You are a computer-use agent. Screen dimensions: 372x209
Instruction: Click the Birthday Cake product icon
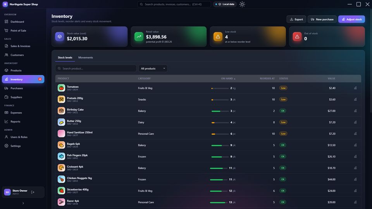point(61,111)
